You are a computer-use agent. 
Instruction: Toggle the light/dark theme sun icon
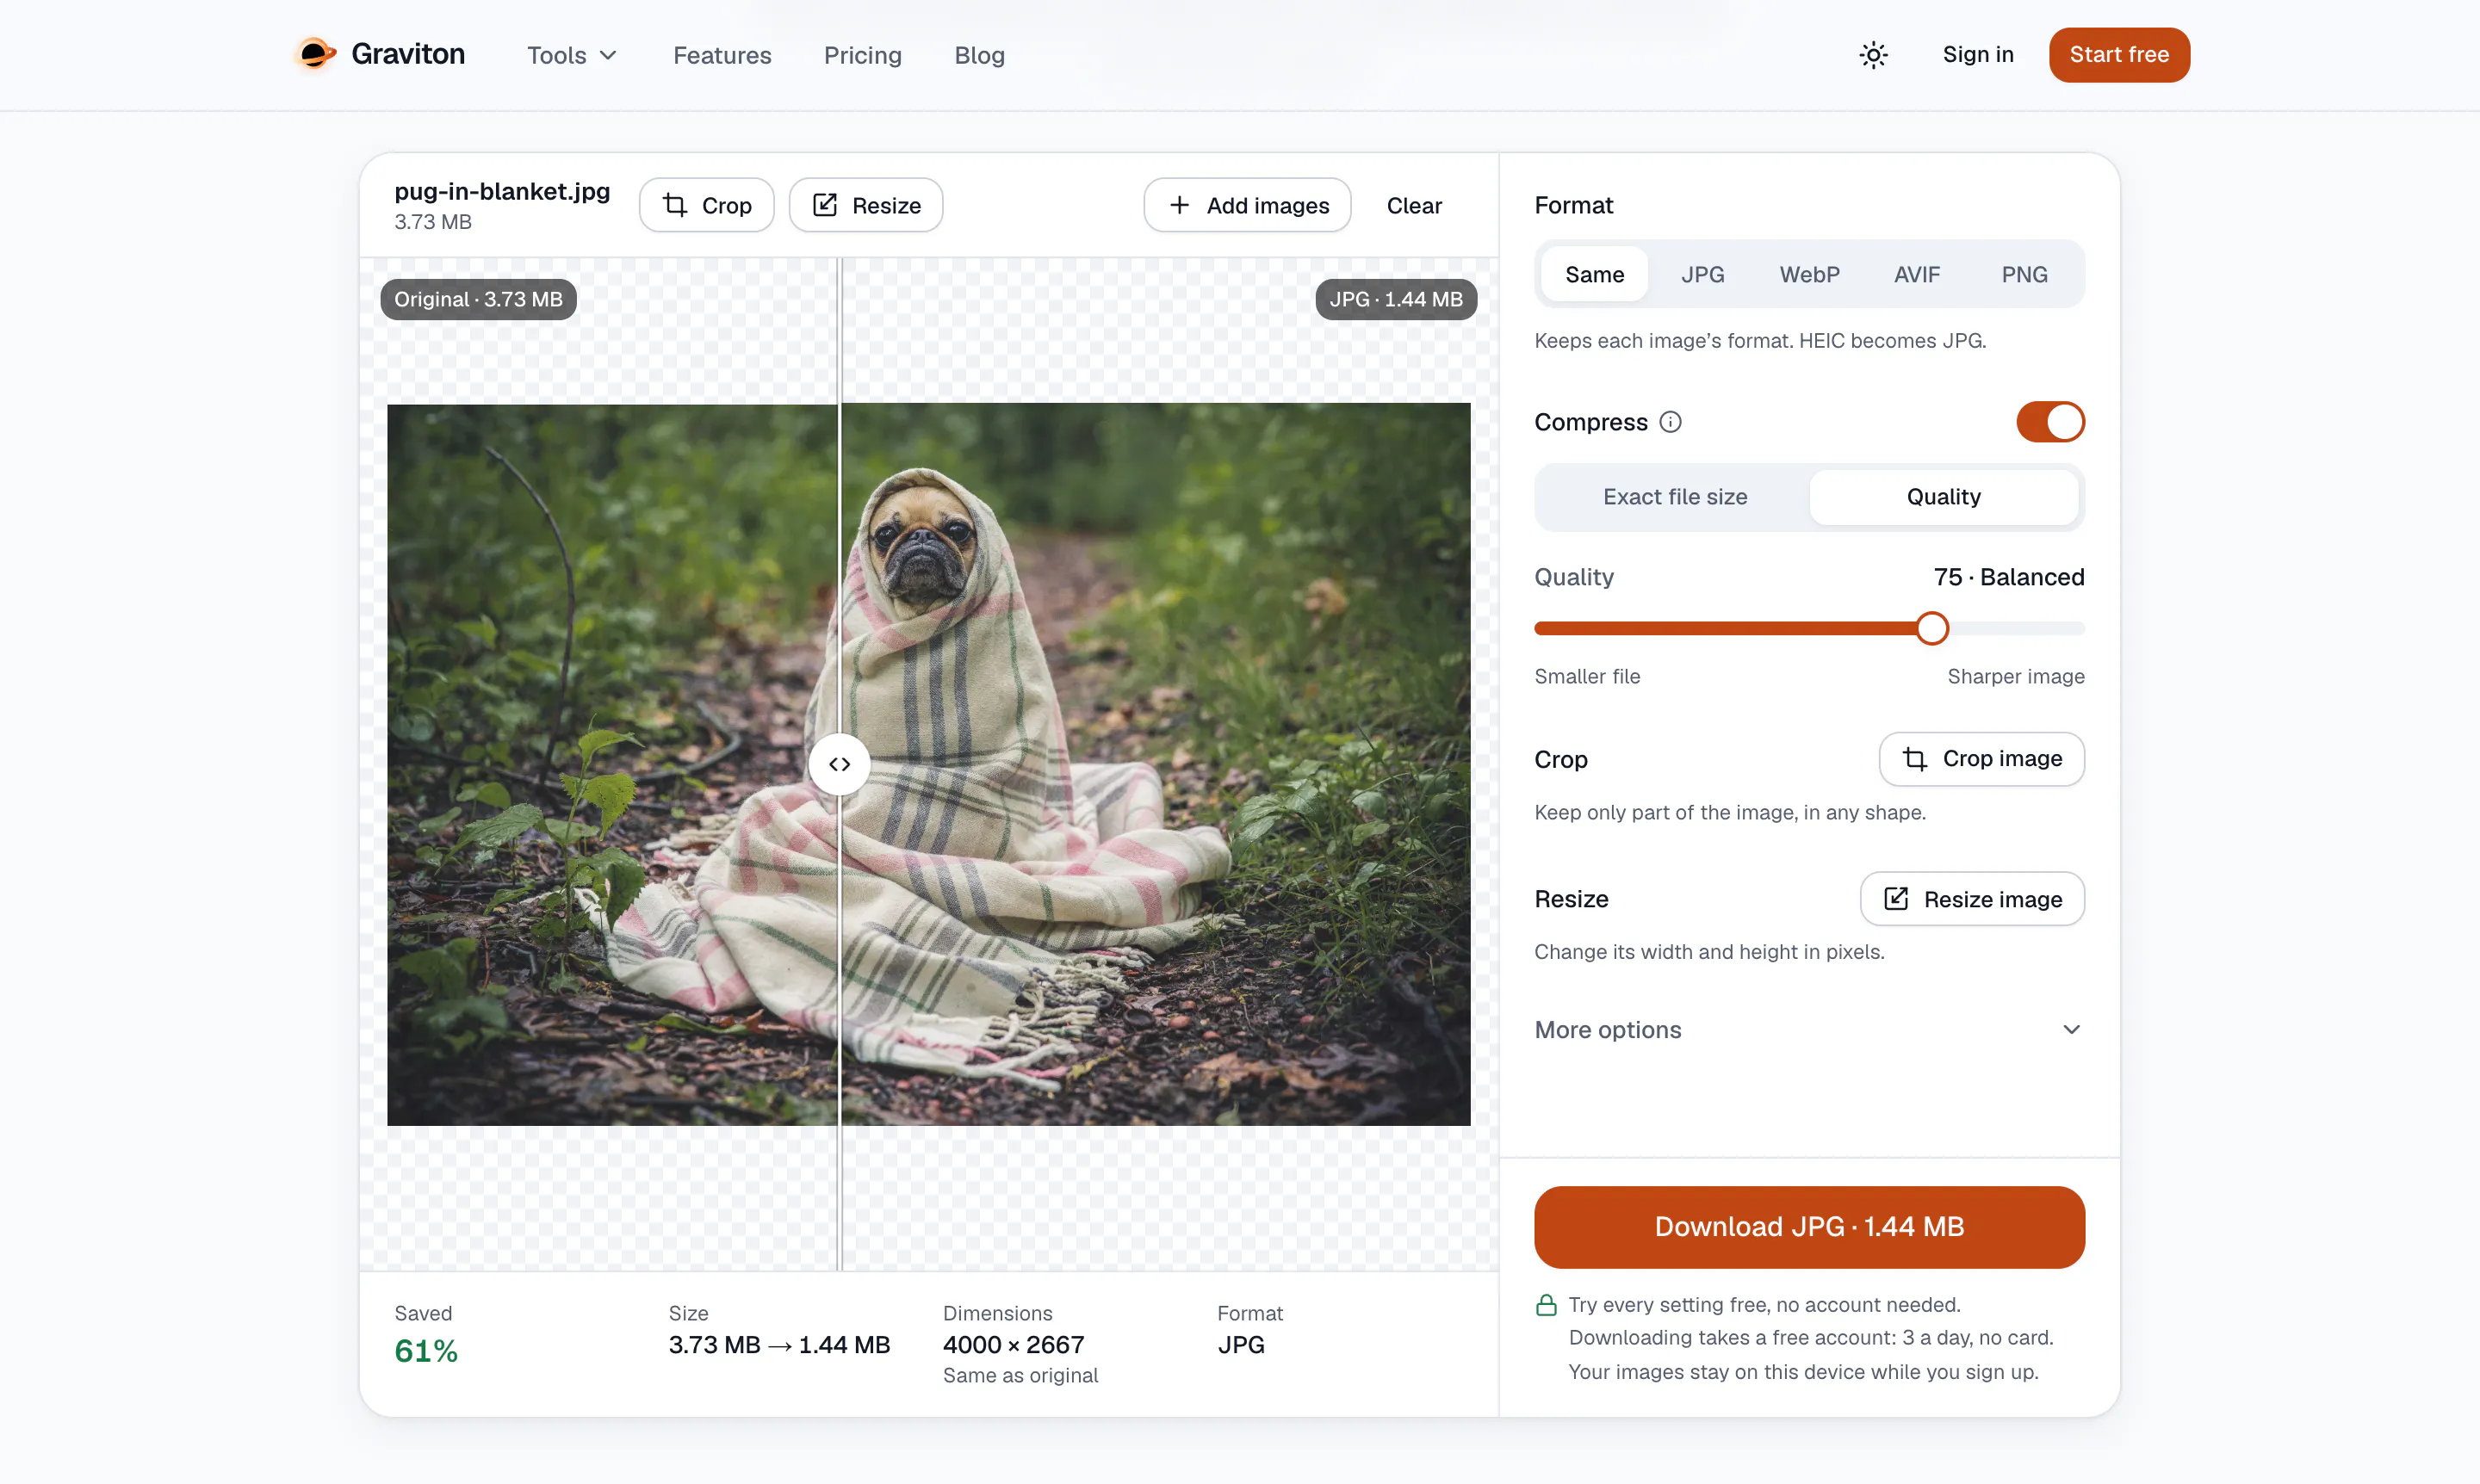(x=1873, y=55)
